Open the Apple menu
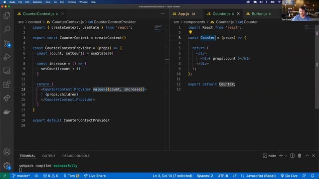This screenshot has width=319, height=179. [4, 2]
